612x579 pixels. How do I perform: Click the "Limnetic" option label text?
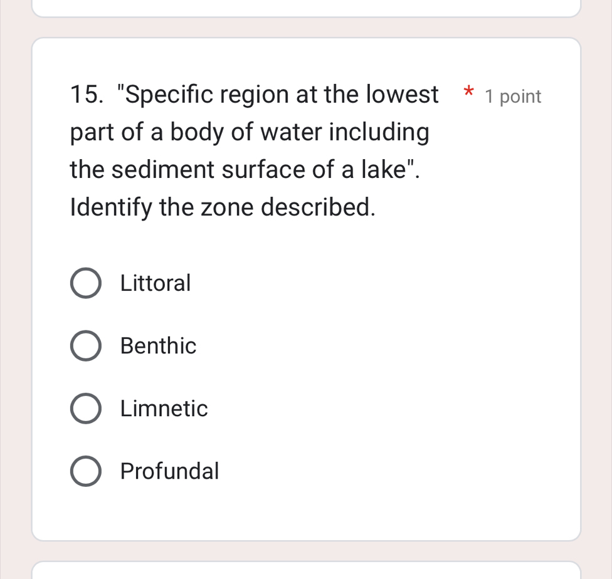point(164,409)
